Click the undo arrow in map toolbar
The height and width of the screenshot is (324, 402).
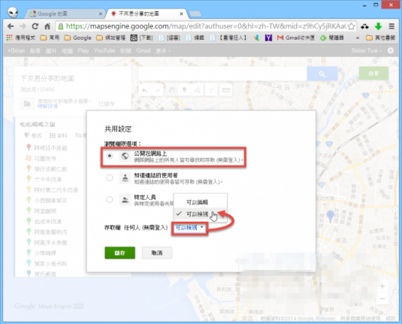click(144, 90)
